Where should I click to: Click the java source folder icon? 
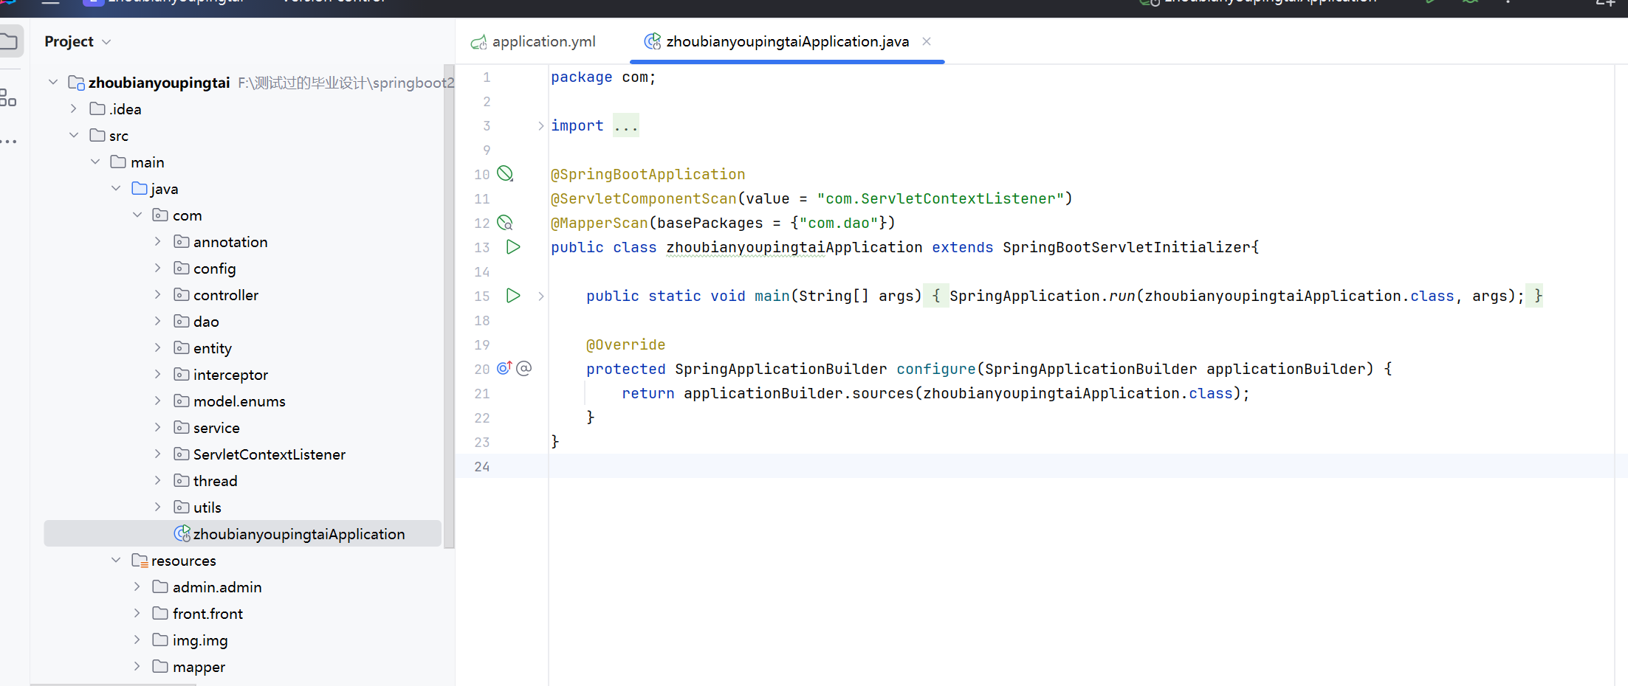pyautogui.click(x=140, y=189)
